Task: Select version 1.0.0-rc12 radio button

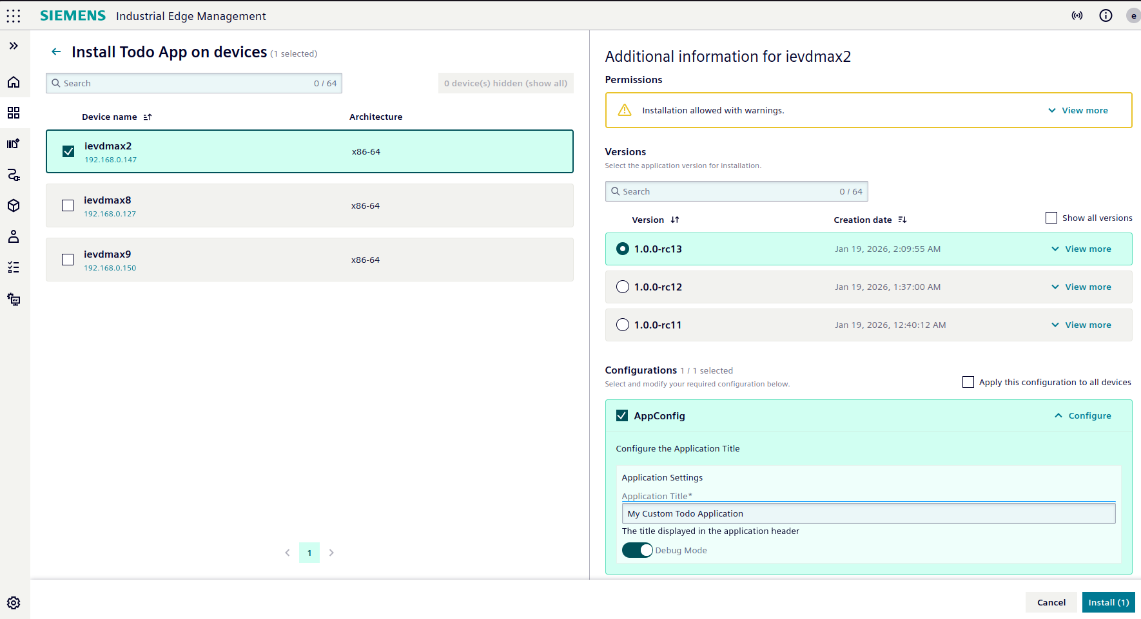Action: click(x=622, y=287)
